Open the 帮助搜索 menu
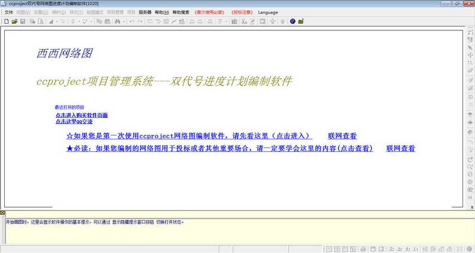Screen dimensions: 475x253 (x=181, y=12)
